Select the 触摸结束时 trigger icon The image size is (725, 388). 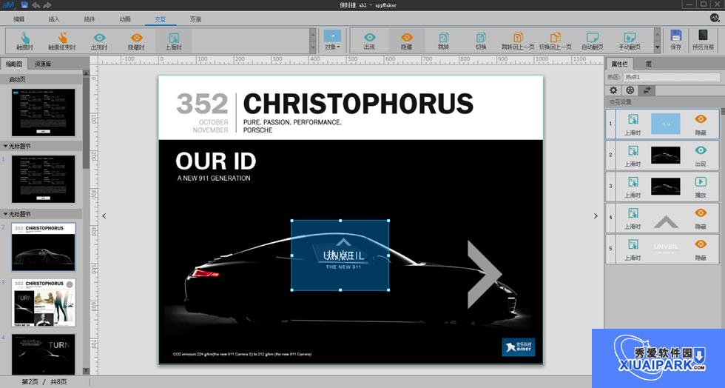(x=62, y=38)
